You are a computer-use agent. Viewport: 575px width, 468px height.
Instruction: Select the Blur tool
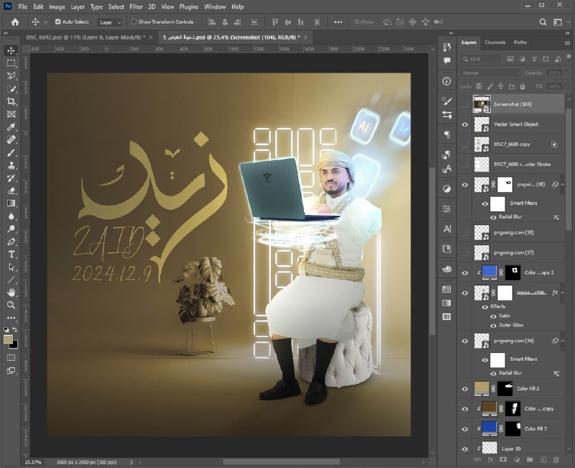(11, 216)
